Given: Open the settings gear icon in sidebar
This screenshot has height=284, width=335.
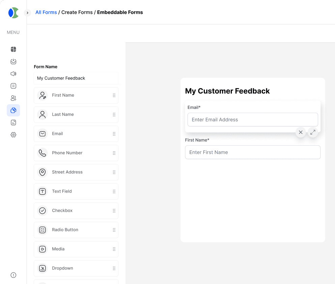Looking at the screenshot, I should coord(13,135).
